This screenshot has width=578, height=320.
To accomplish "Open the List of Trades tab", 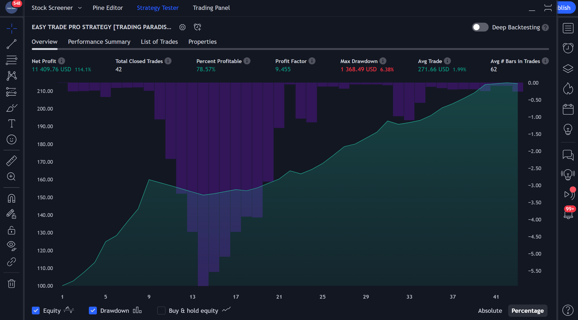I will [159, 42].
